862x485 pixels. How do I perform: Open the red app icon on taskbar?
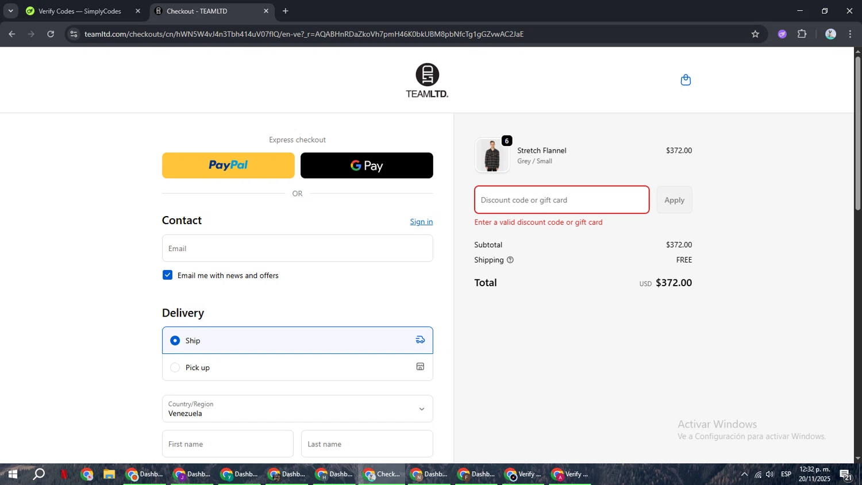[x=64, y=474]
